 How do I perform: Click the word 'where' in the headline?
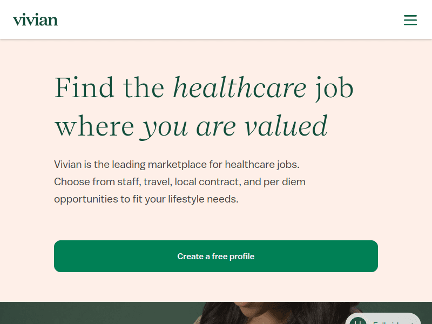tap(94, 126)
